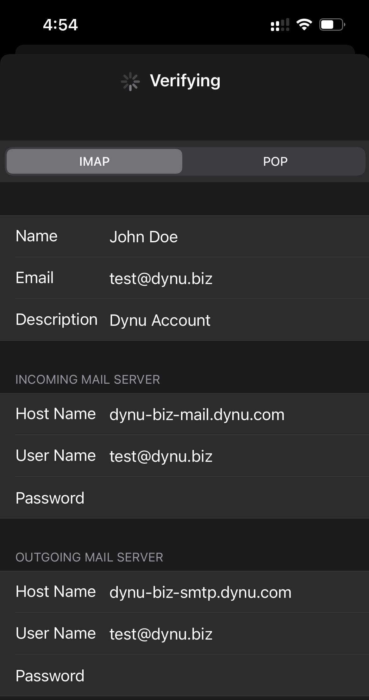Image resolution: width=369 pixels, height=700 pixels.
Task: Switch to the POP account type
Action: (x=275, y=161)
